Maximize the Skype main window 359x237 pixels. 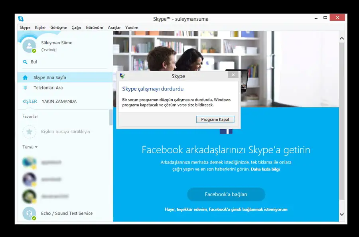[325, 18]
